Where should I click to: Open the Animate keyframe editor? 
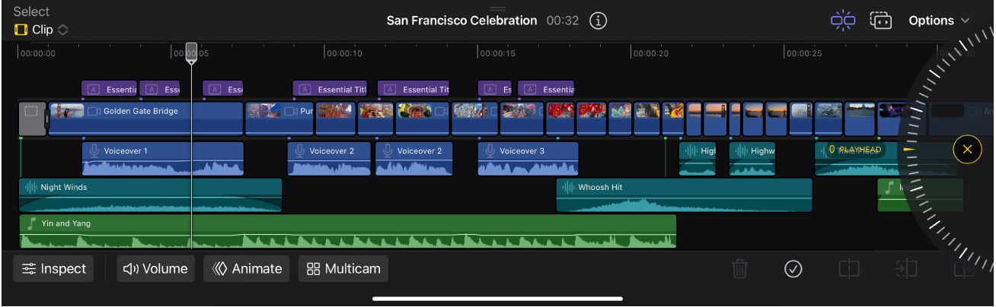click(x=247, y=268)
